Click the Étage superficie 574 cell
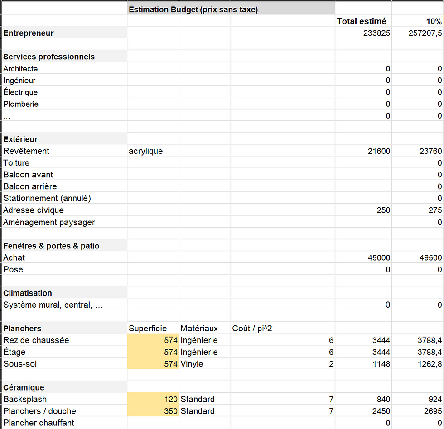 tap(153, 352)
